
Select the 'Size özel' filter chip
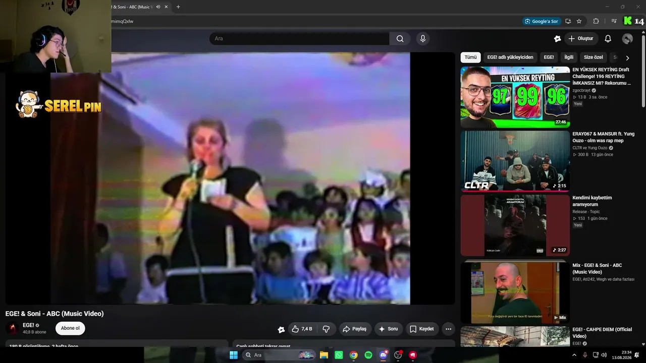tap(593, 57)
